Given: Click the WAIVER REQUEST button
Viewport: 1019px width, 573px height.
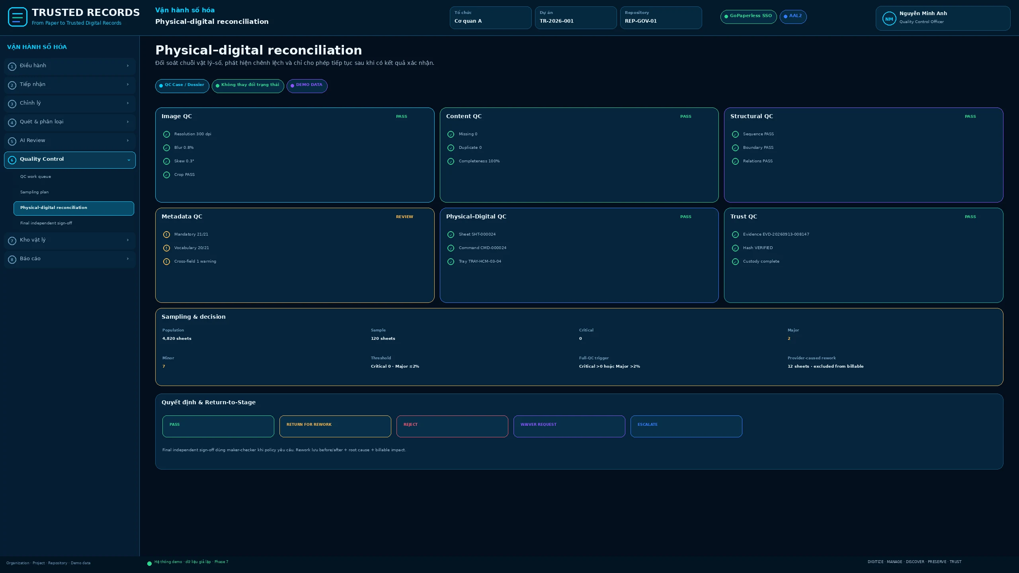Looking at the screenshot, I should 569,426.
